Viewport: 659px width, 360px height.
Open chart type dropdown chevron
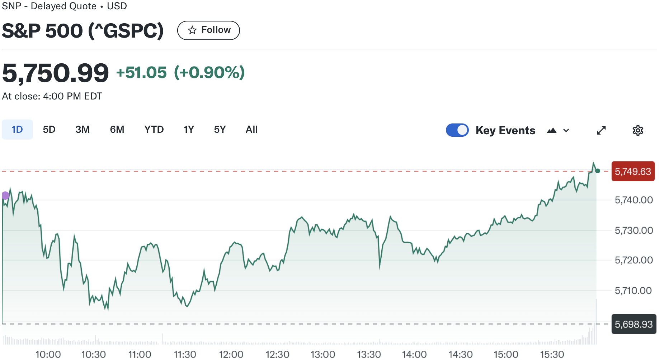pos(566,131)
